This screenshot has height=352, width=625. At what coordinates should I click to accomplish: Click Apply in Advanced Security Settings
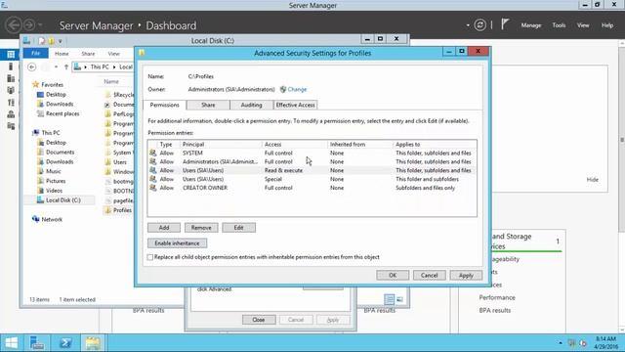[x=466, y=276]
